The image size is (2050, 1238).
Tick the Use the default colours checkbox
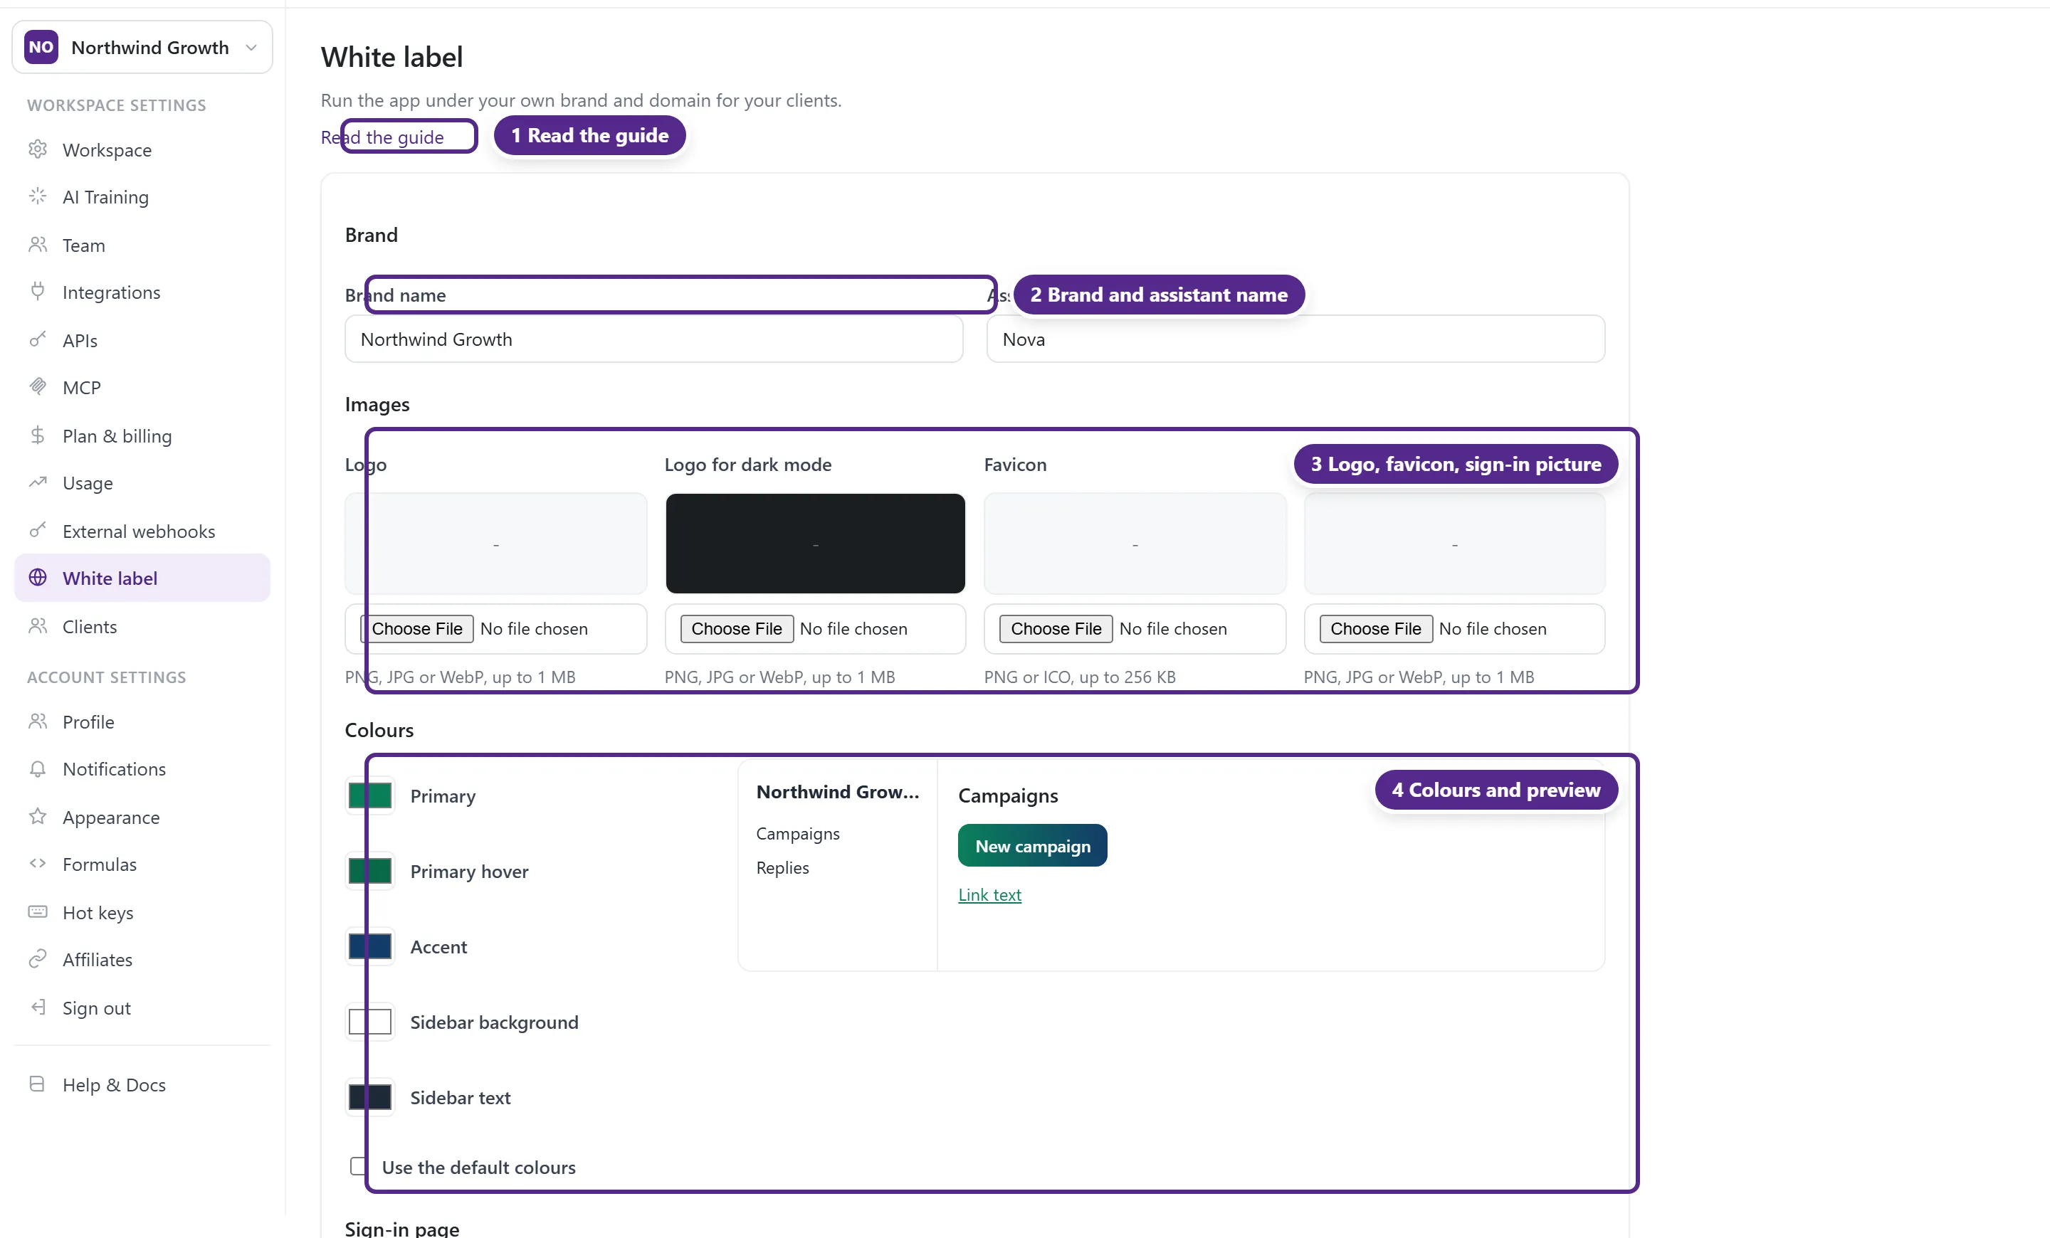(358, 1167)
